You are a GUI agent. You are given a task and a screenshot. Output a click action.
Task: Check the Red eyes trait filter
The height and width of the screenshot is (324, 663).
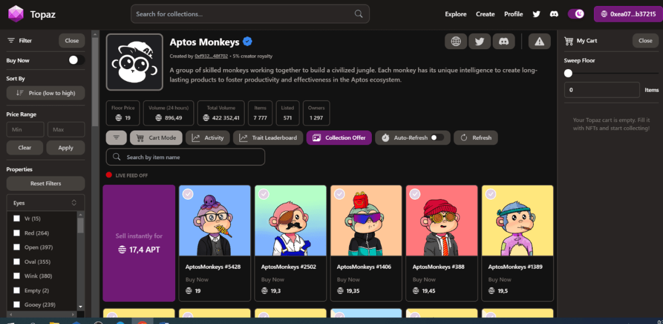point(16,233)
